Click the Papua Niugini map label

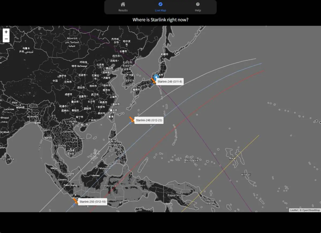[x=177, y=195]
